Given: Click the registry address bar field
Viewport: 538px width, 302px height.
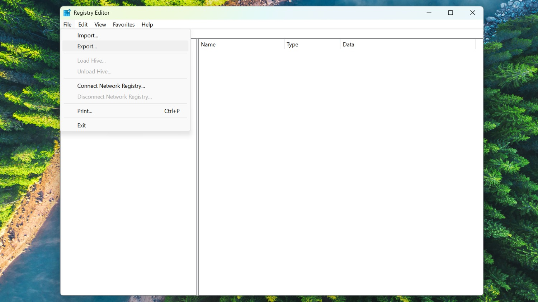Looking at the screenshot, I should (336, 34).
